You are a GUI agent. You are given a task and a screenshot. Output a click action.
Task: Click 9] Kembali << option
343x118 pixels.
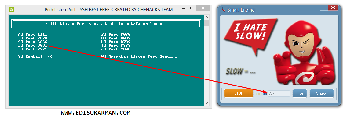(35, 56)
